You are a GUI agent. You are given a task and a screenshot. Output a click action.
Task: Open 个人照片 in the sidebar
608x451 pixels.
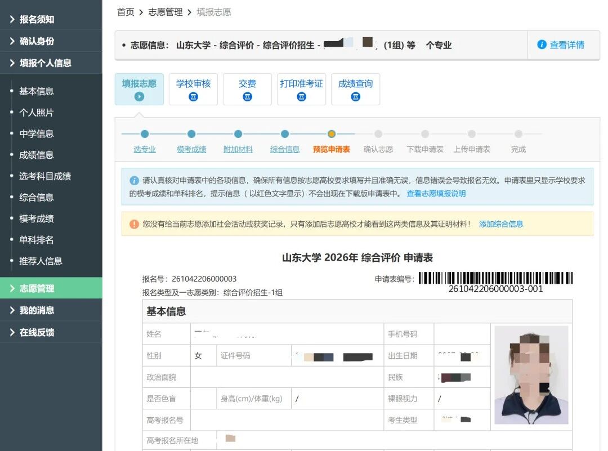37,113
